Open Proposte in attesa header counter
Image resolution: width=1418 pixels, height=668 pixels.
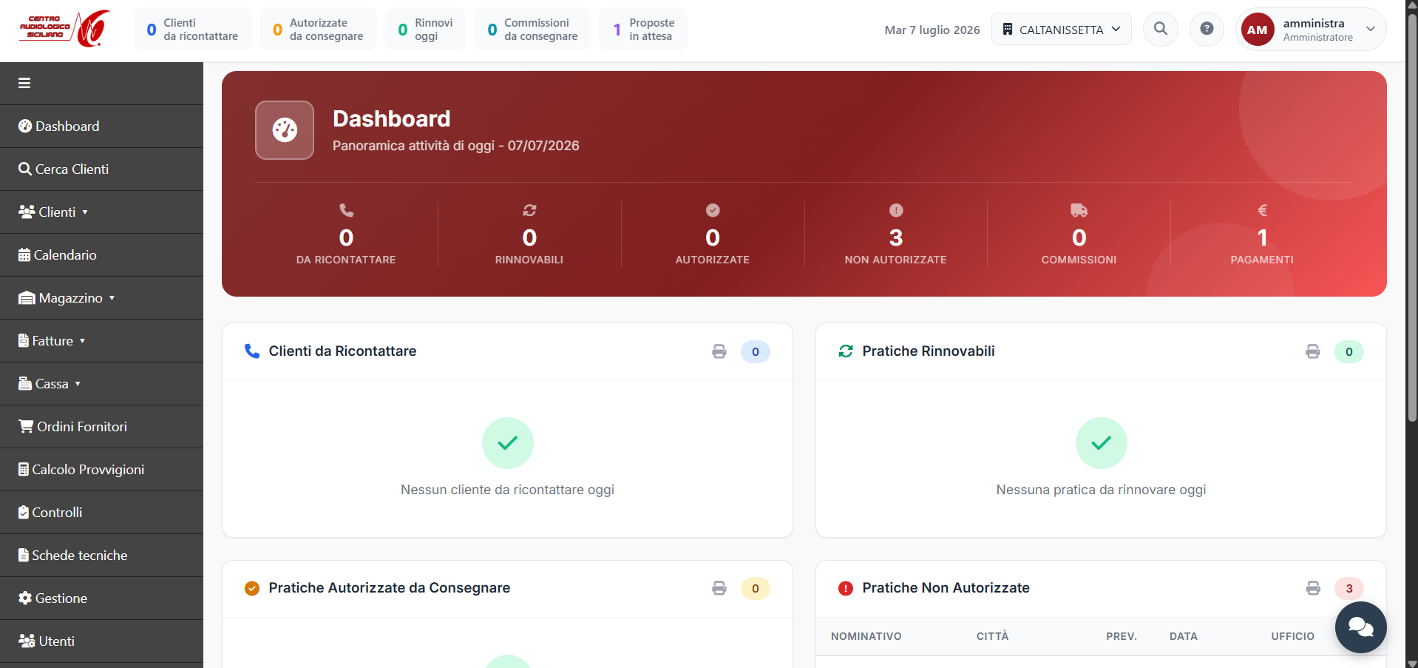(643, 30)
